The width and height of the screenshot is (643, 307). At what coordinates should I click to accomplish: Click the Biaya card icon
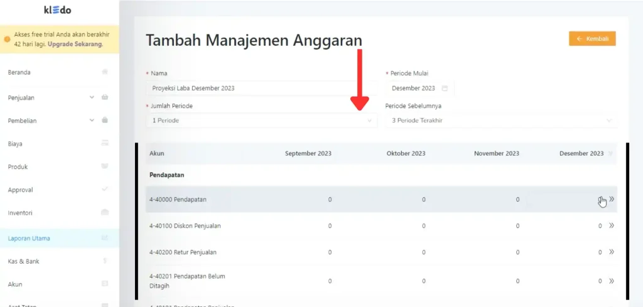point(105,144)
